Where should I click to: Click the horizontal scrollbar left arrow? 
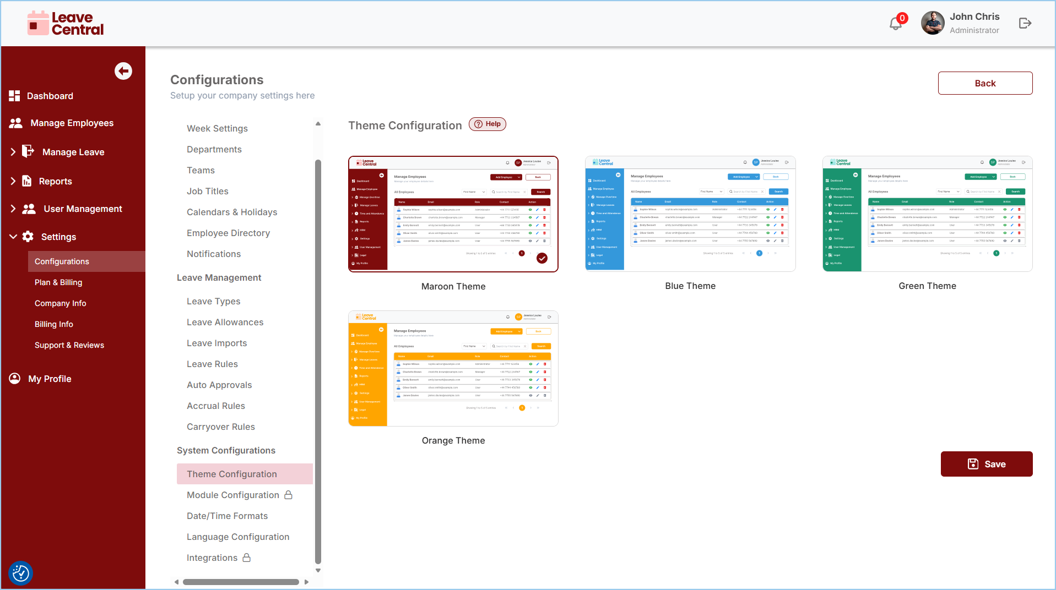point(176,582)
